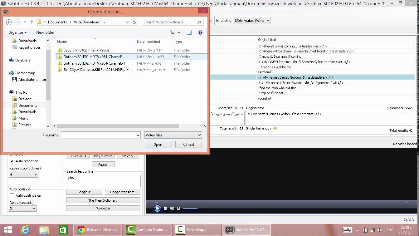This screenshot has width=419, height=236.
Task: Click the Pause button
Action: coord(102,164)
